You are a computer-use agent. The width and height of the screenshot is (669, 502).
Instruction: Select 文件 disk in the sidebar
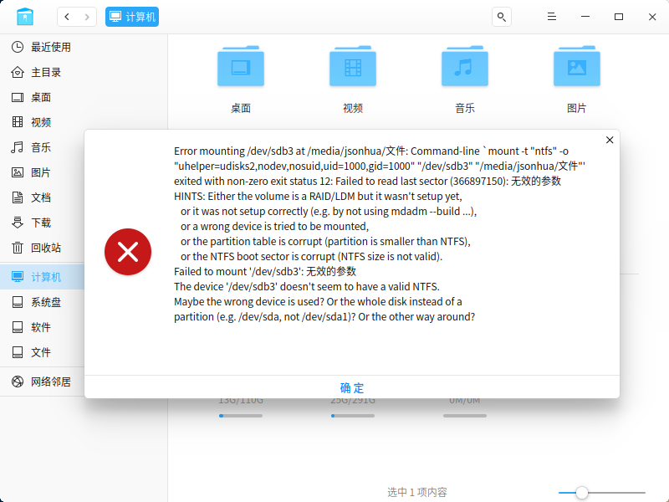click(x=41, y=352)
